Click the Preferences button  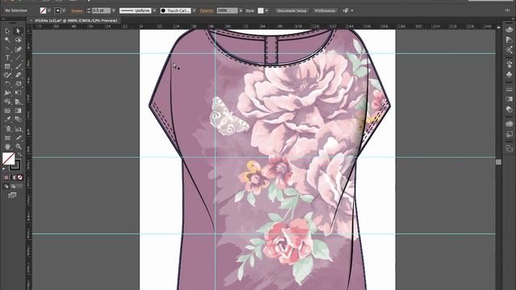coord(325,10)
